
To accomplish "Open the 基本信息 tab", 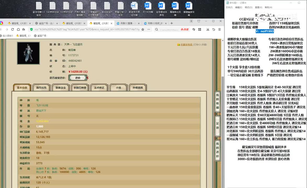I will (x=22, y=87).
